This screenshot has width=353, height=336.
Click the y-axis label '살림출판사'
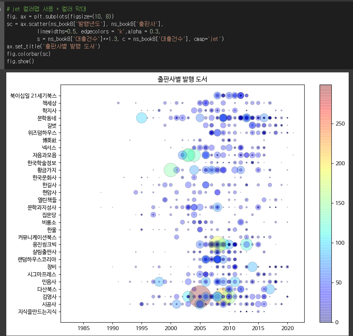44,252
